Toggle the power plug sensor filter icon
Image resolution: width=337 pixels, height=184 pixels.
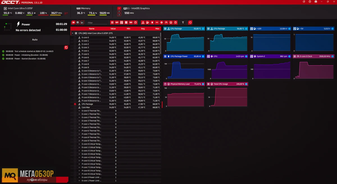click(152, 22)
